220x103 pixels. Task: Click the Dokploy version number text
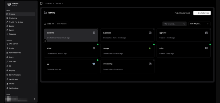click(x=14, y=5)
